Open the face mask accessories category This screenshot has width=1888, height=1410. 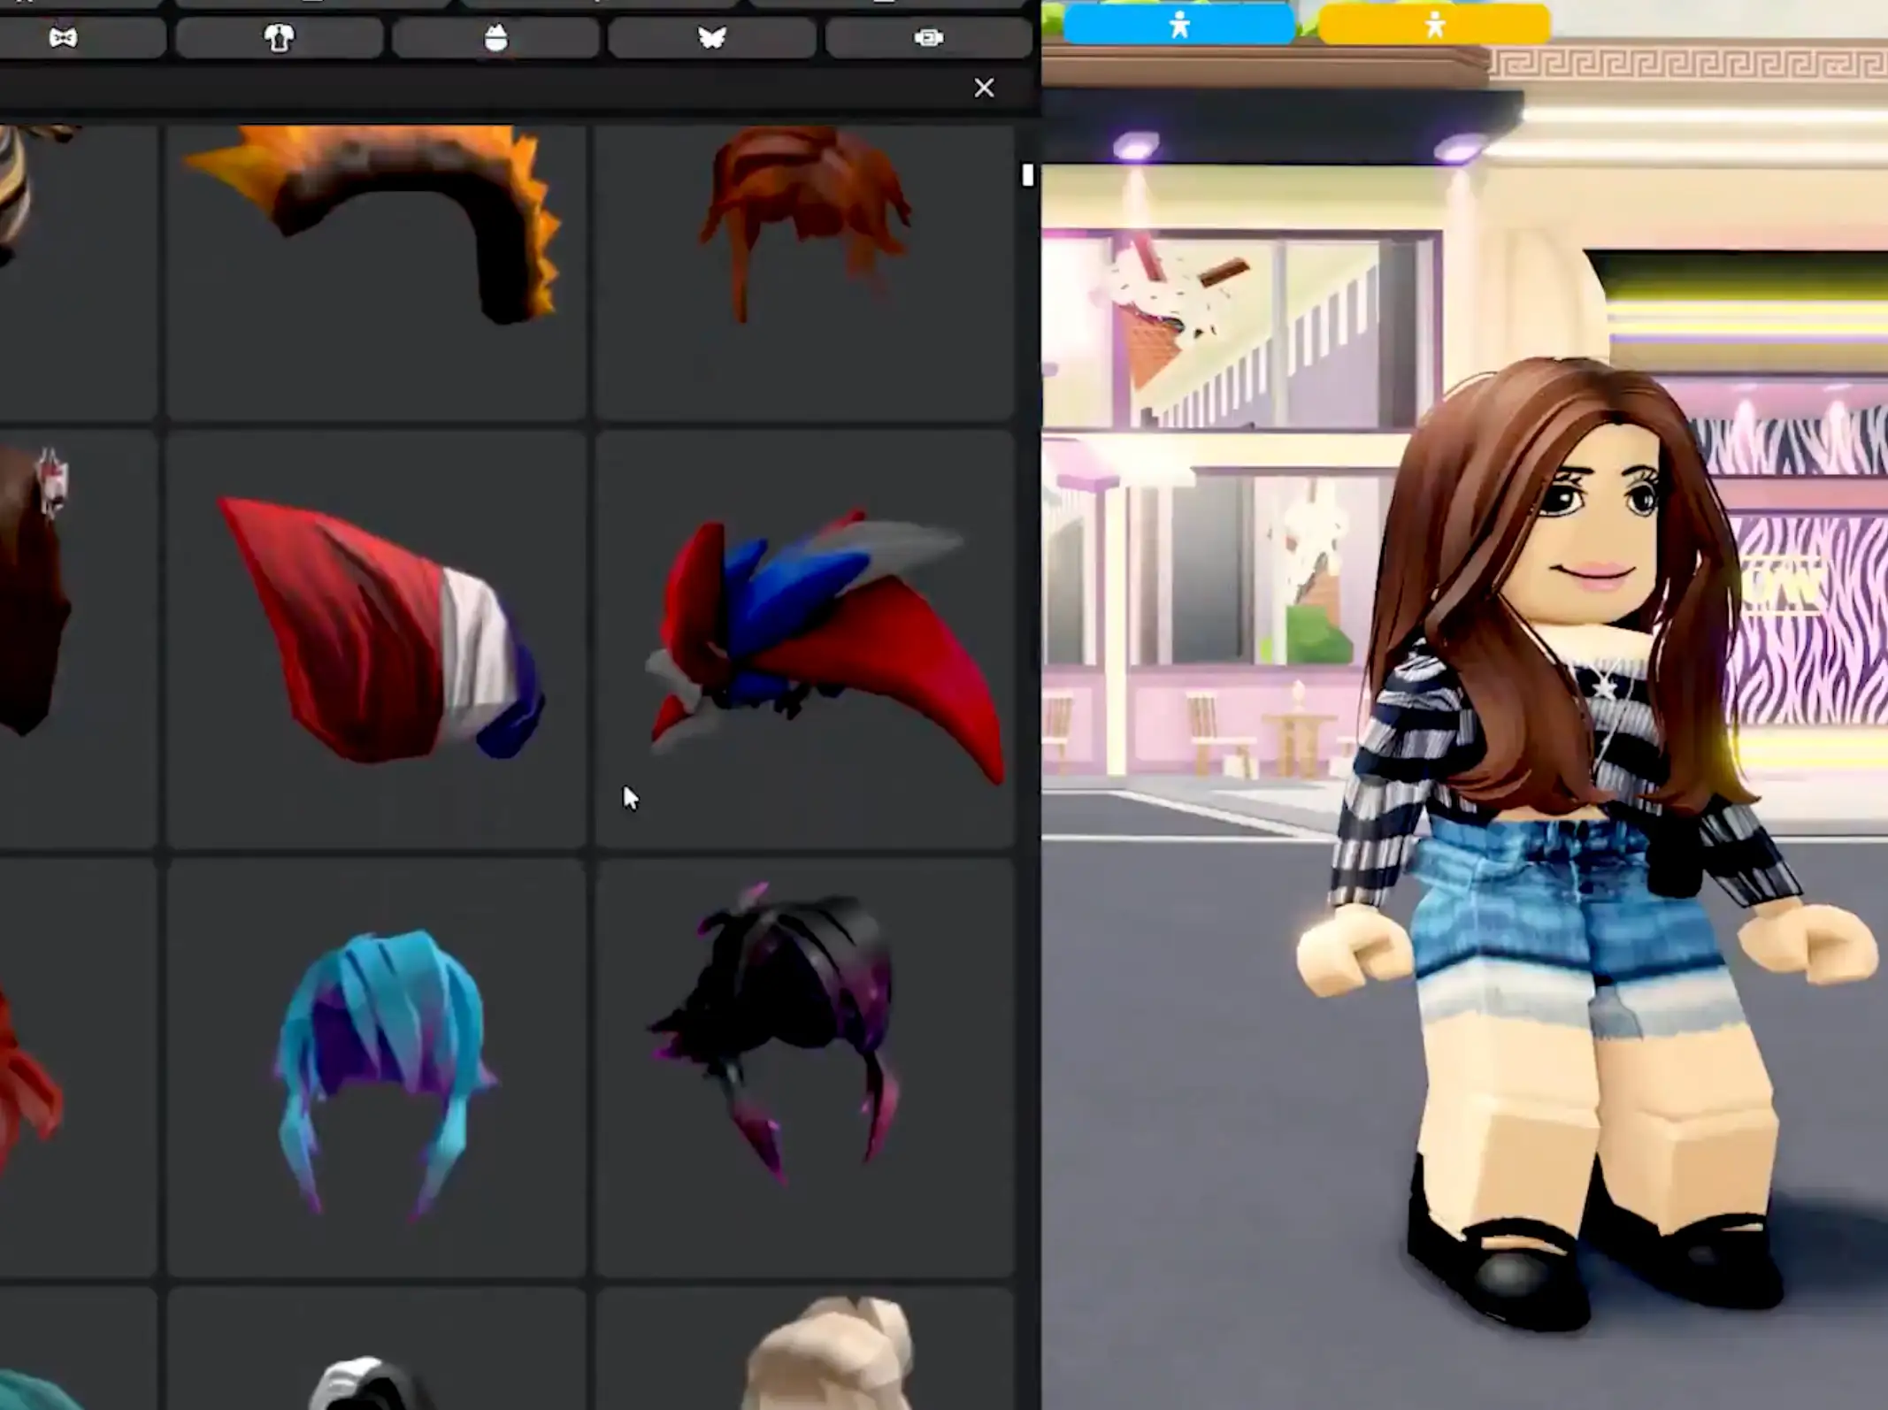pyautogui.click(x=495, y=38)
